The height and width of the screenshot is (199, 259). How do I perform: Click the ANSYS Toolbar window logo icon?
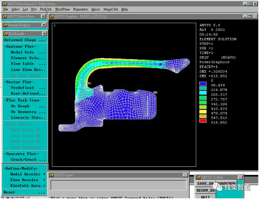coord(198,177)
